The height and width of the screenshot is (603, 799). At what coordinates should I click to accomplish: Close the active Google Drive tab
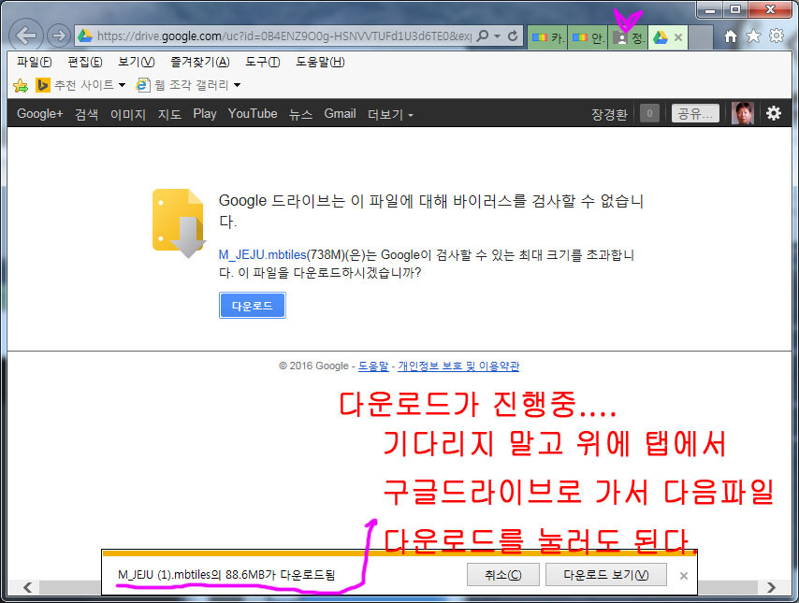coord(678,37)
